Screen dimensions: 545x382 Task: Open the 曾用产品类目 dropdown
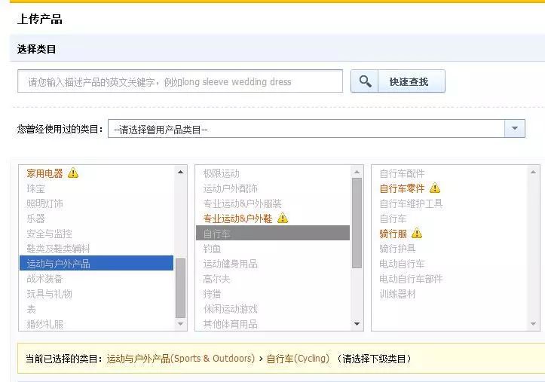(x=308, y=129)
